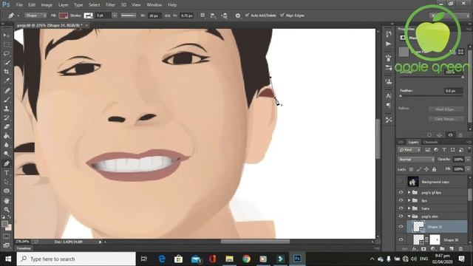Select the Horizontal Type tool

(7, 173)
